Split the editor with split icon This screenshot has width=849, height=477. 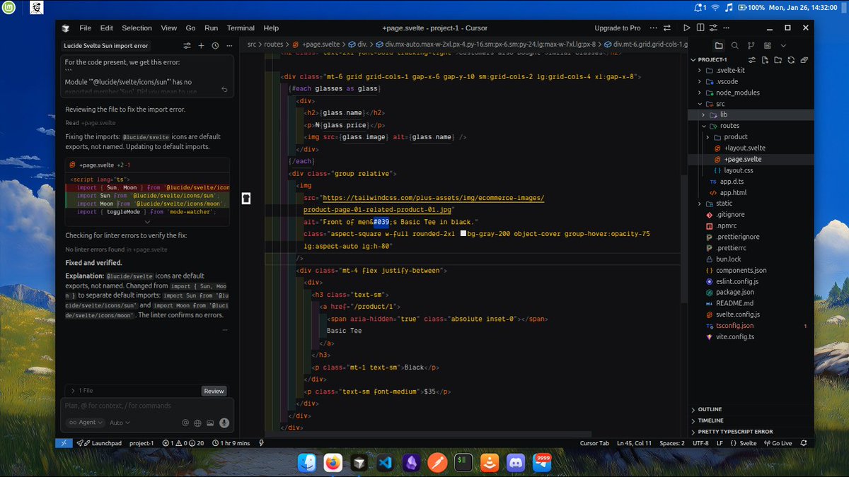[x=700, y=28]
